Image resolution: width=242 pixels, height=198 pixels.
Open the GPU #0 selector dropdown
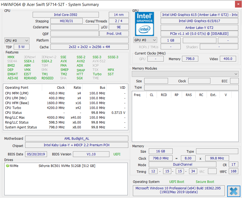coord(145,40)
